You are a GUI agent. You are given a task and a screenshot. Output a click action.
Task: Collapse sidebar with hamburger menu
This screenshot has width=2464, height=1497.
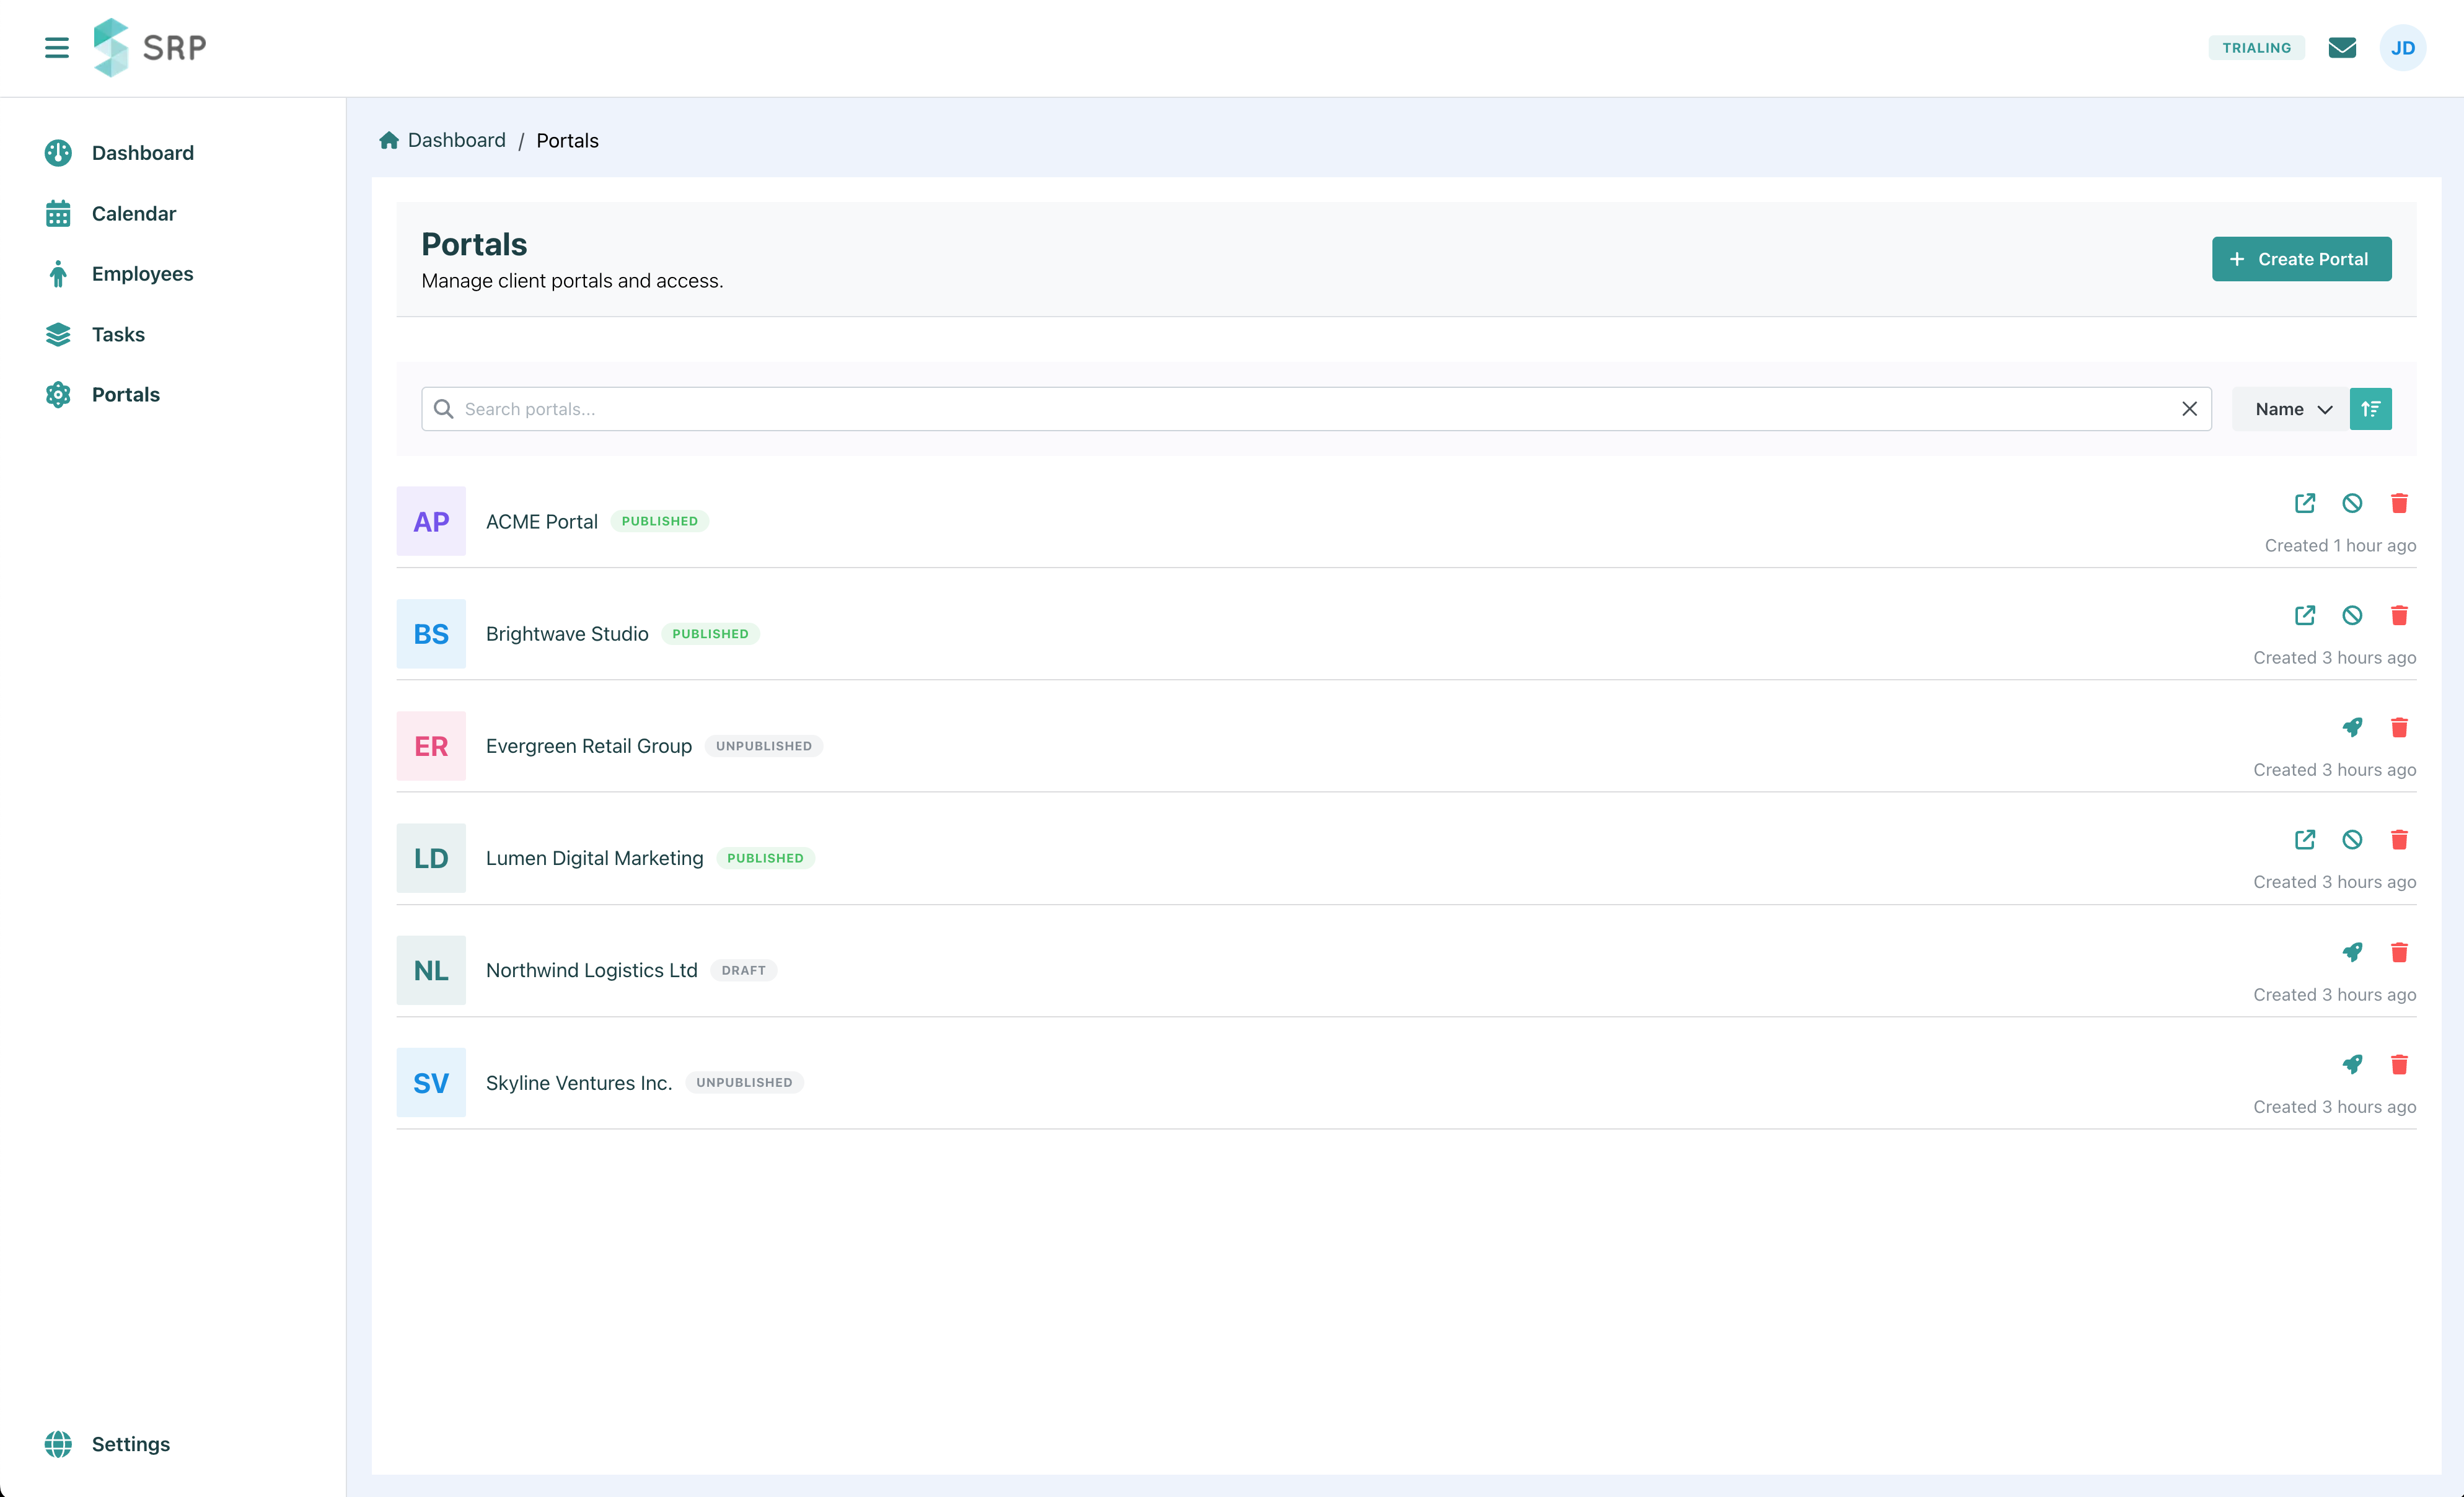57,48
